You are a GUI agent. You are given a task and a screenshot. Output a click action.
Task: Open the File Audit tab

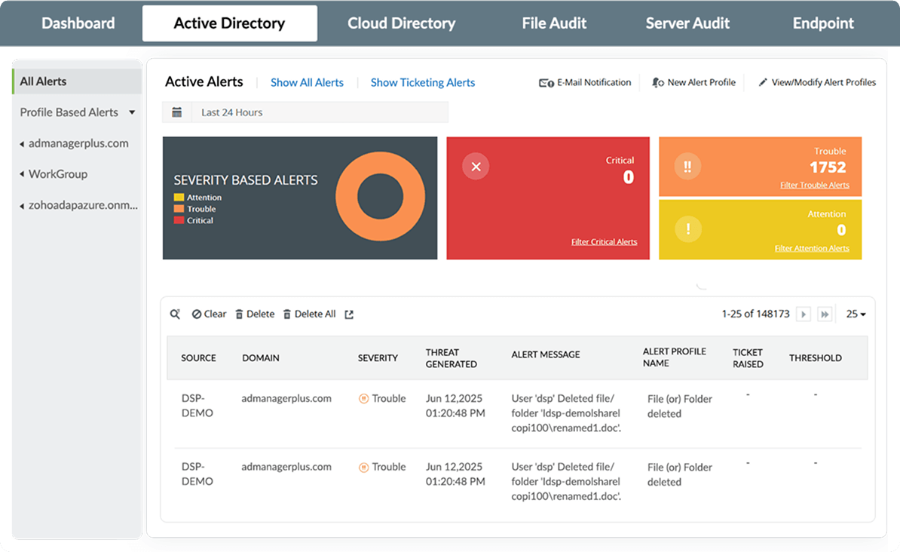554,23
